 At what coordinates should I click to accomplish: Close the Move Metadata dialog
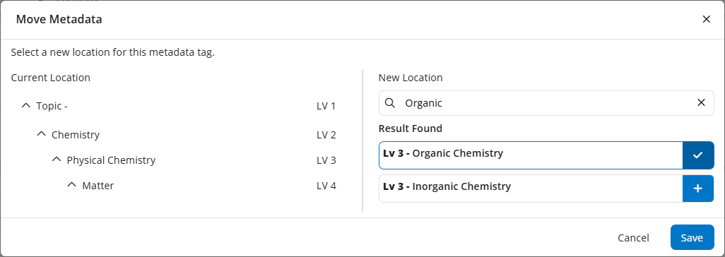(x=706, y=19)
